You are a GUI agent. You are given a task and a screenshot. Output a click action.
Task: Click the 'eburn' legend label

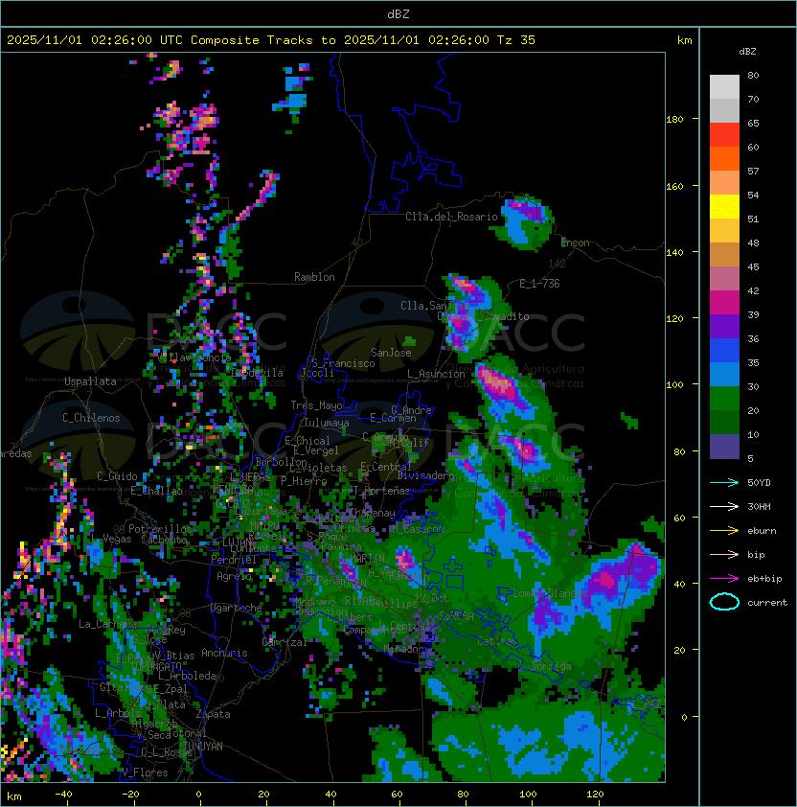coord(762,531)
